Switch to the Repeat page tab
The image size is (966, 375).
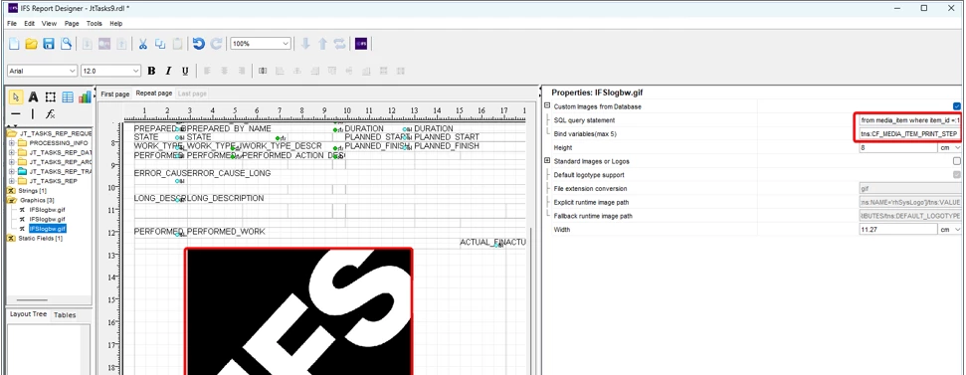point(154,94)
